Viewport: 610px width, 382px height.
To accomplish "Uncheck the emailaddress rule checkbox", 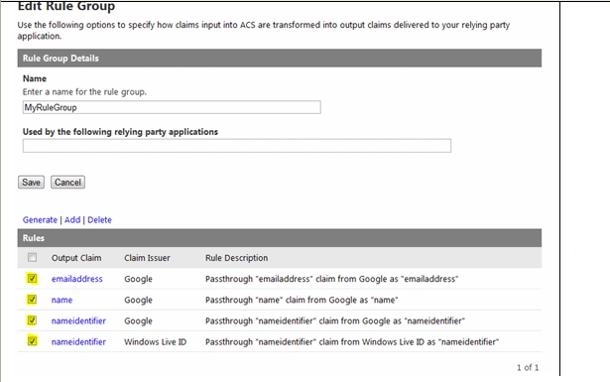I will [x=33, y=279].
